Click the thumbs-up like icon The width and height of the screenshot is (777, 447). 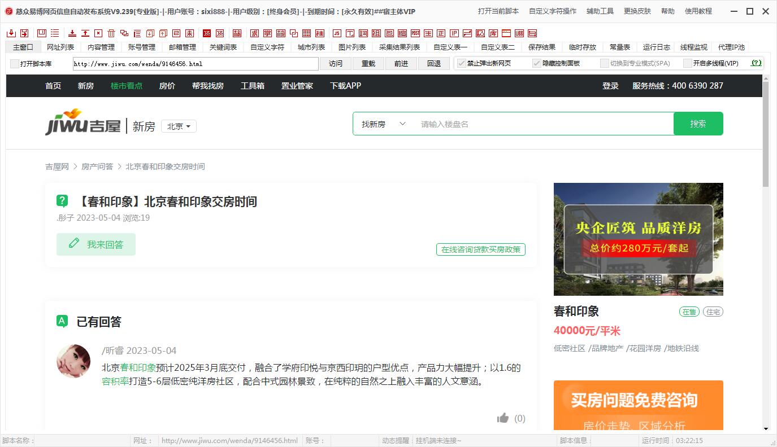click(x=503, y=418)
